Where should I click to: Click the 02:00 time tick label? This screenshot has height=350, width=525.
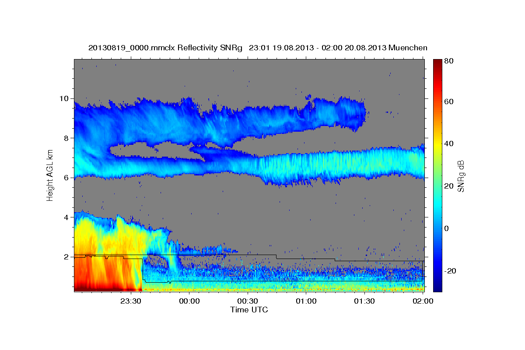tap(423, 301)
